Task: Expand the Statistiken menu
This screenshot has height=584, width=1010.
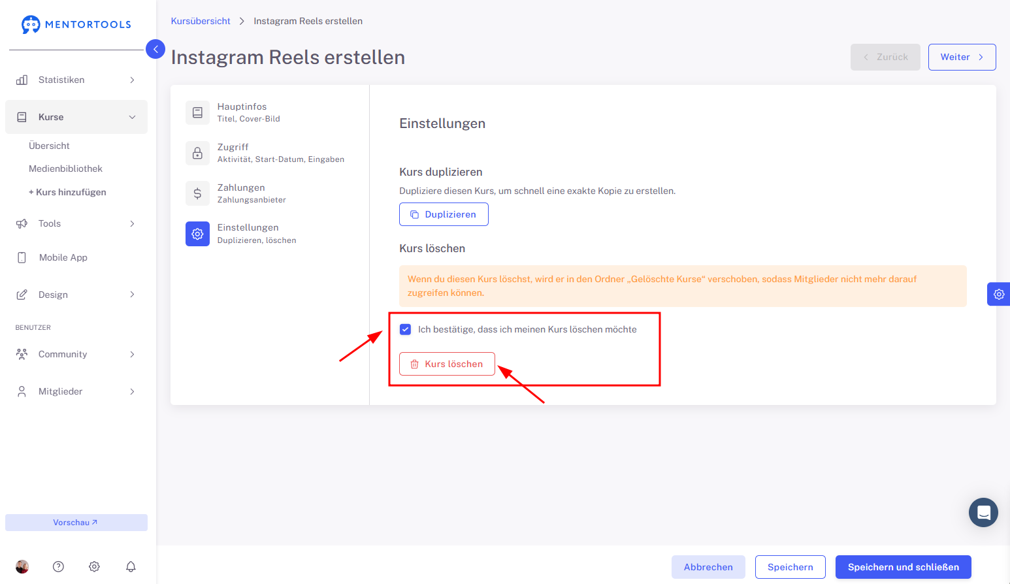Action: point(76,80)
